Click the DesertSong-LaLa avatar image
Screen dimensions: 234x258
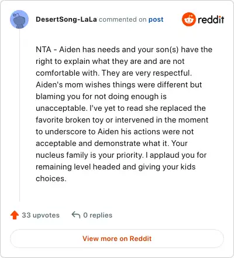tap(19, 19)
